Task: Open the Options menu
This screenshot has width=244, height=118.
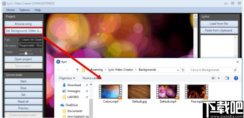Action: click(x=24, y=10)
